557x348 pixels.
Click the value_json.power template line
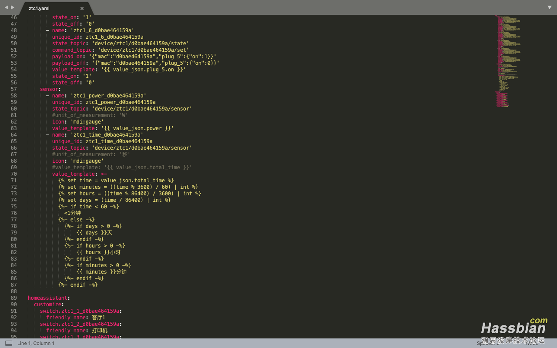tap(113, 128)
